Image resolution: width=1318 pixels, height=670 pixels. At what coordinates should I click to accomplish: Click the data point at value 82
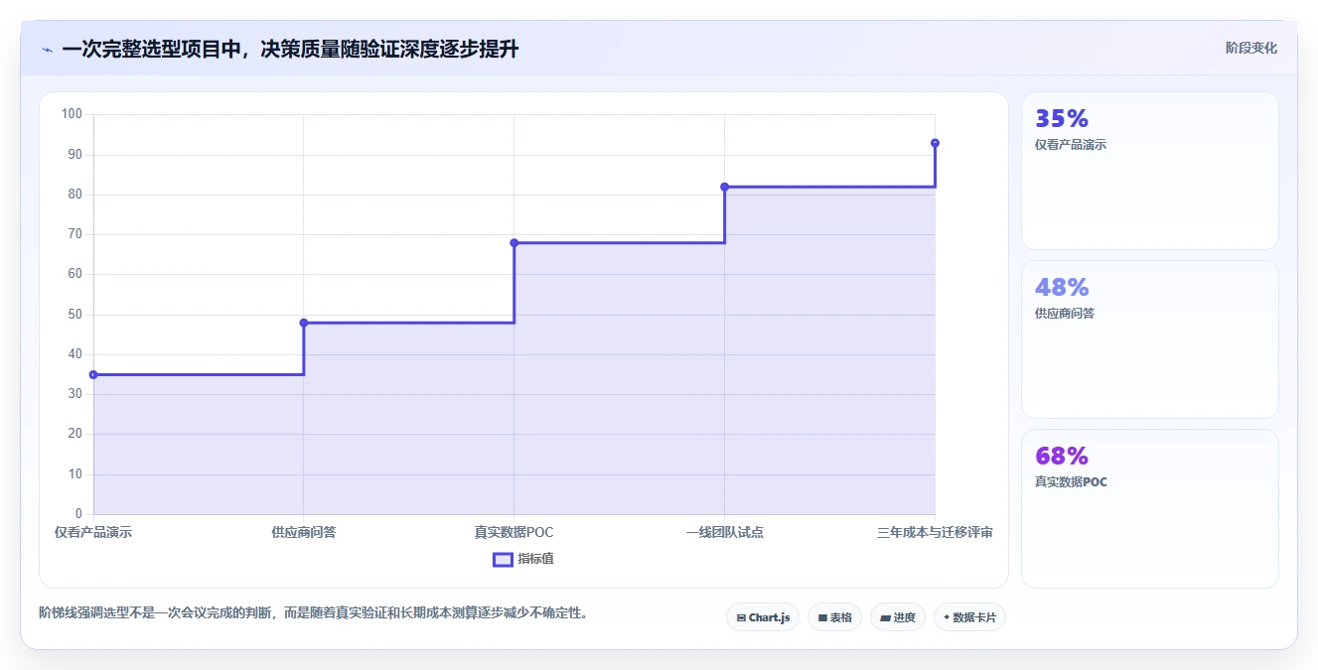(x=724, y=187)
